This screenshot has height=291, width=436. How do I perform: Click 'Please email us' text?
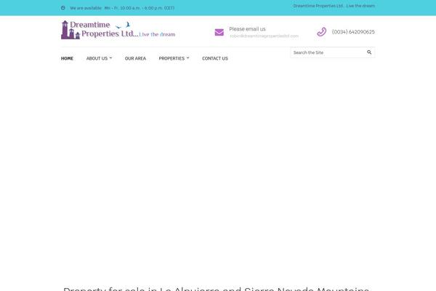point(247,29)
